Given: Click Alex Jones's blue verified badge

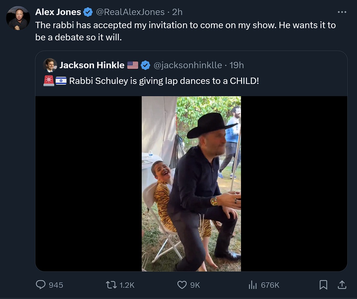Looking at the screenshot, I should [88, 12].
